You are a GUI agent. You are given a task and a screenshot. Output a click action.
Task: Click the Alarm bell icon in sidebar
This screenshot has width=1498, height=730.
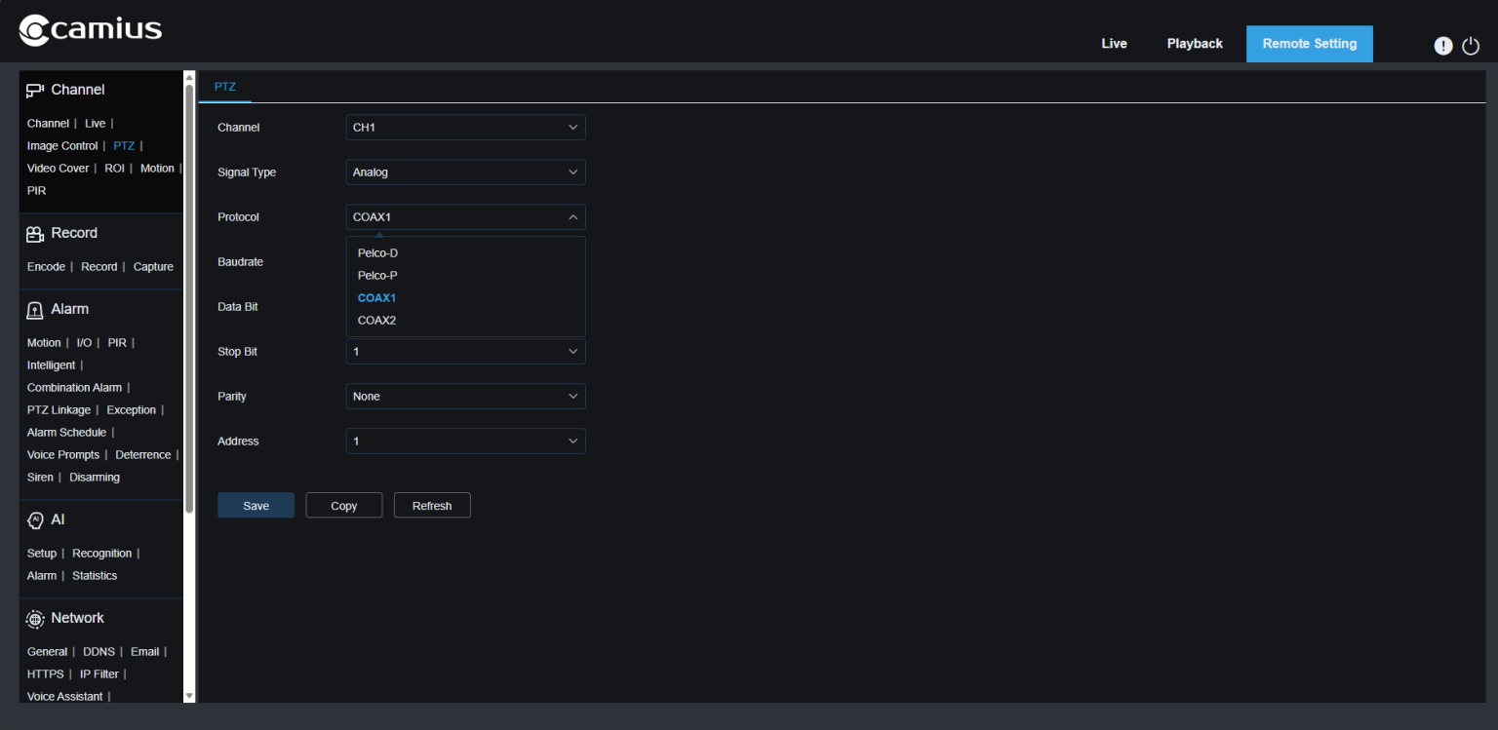[35, 308]
